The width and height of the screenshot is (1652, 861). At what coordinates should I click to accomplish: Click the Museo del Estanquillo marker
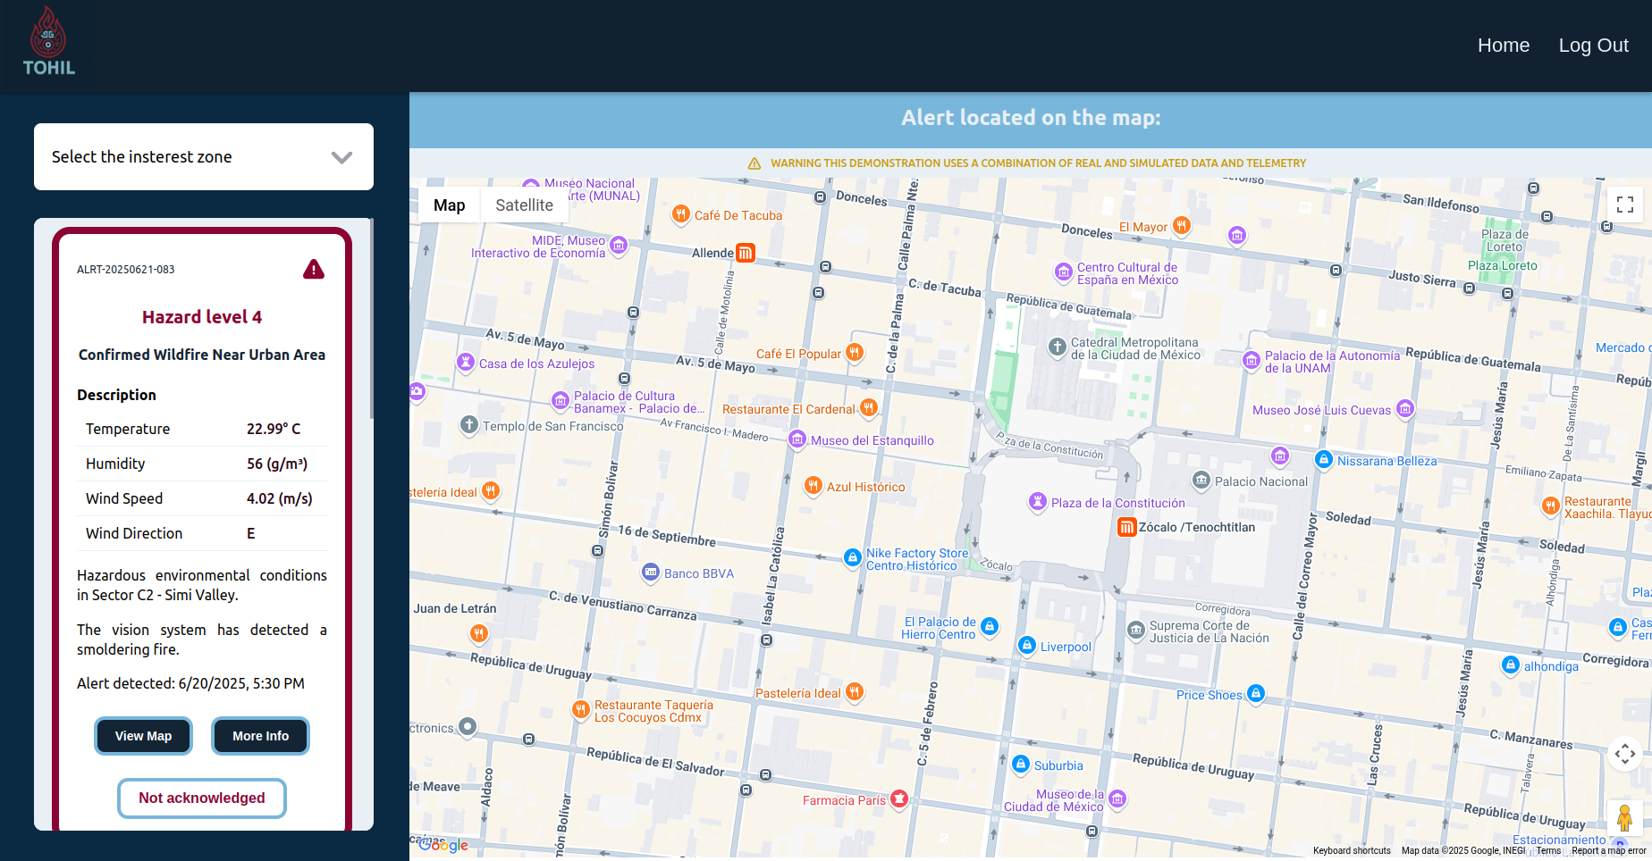click(797, 439)
